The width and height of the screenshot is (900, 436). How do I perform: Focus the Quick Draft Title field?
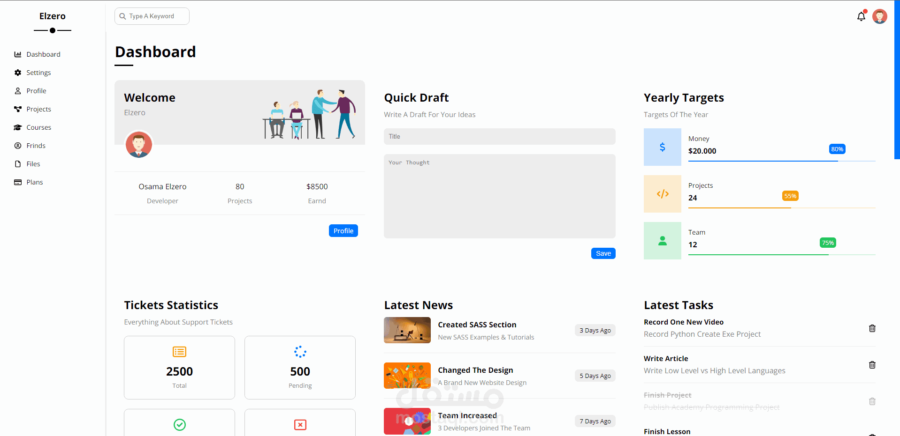pos(500,137)
